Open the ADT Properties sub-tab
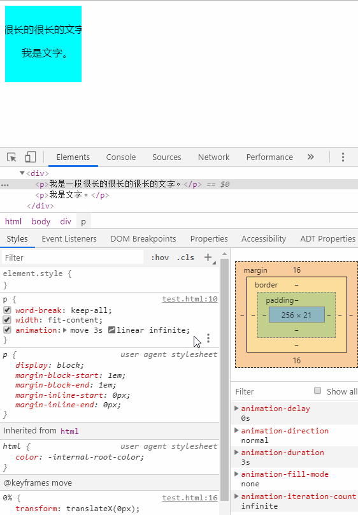 point(328,239)
